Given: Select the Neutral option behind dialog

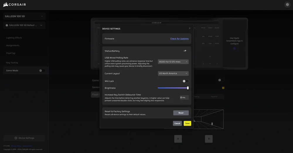Looking at the screenshot, I should tap(214, 97).
